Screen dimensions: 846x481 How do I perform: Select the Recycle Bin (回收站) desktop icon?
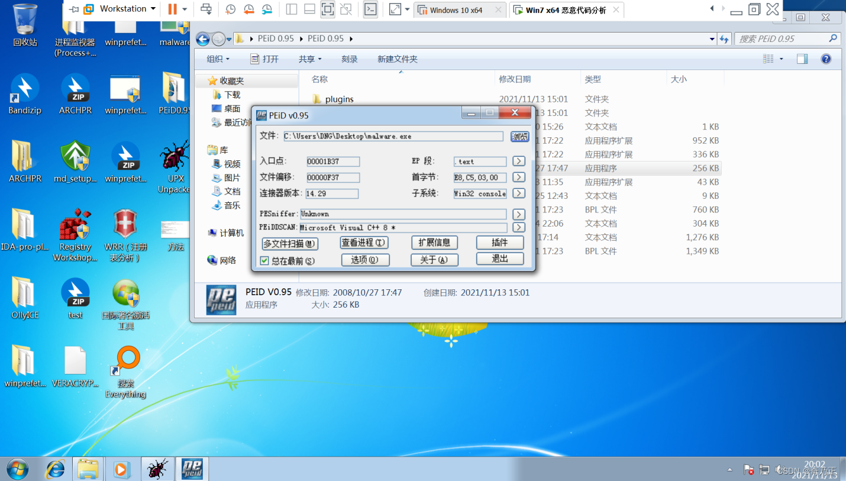(x=25, y=26)
